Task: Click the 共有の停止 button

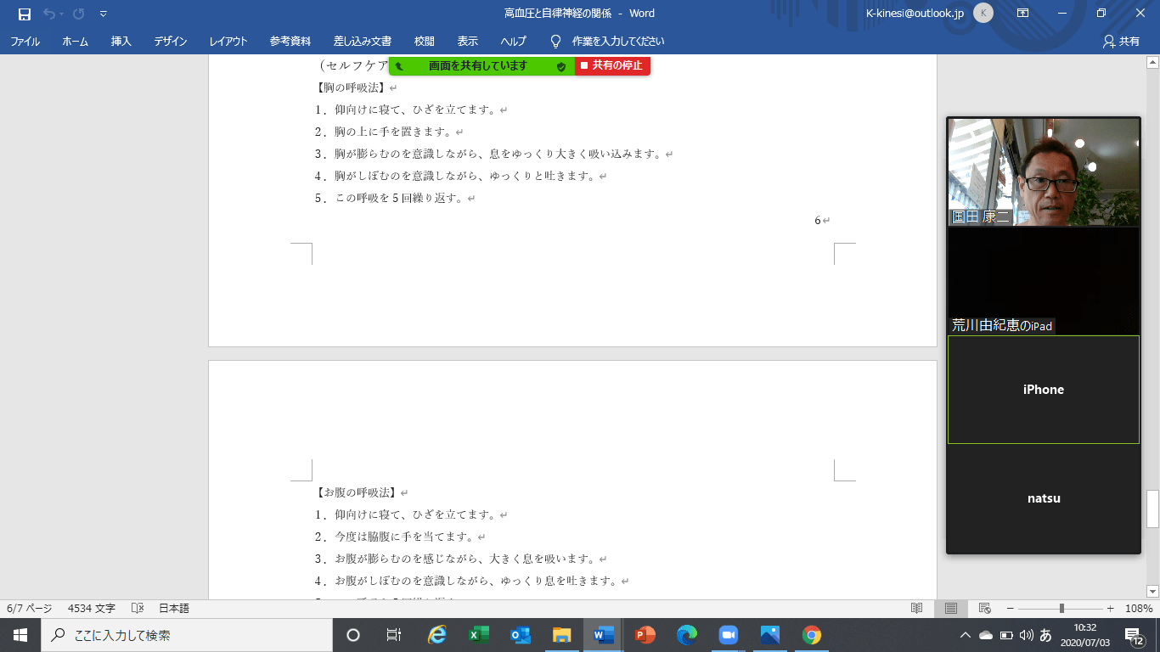Action: (612, 65)
